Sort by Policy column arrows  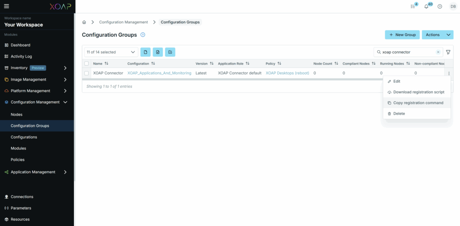(279, 64)
